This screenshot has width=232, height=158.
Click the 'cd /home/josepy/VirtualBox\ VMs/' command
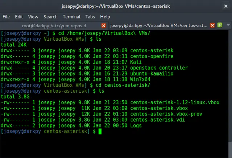click(104, 33)
